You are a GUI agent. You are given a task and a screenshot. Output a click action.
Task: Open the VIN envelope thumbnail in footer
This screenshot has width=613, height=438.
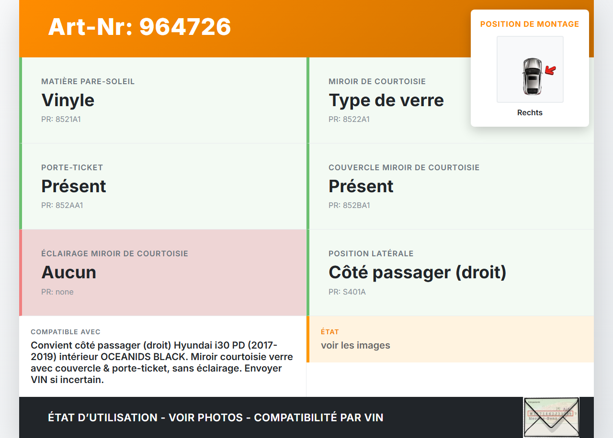551,417
